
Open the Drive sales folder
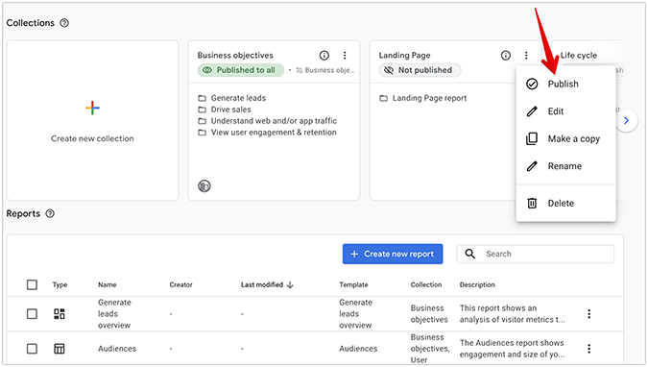pyautogui.click(x=225, y=110)
